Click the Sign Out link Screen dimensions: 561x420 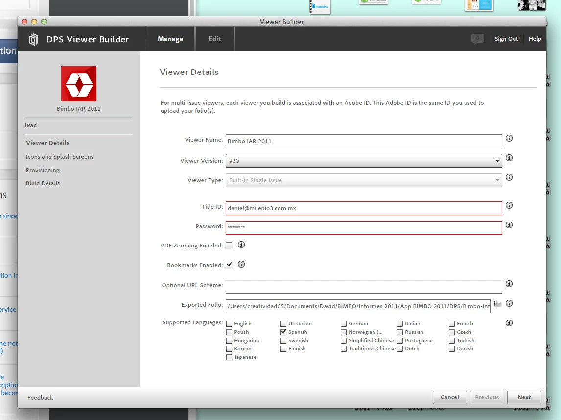[x=506, y=39]
